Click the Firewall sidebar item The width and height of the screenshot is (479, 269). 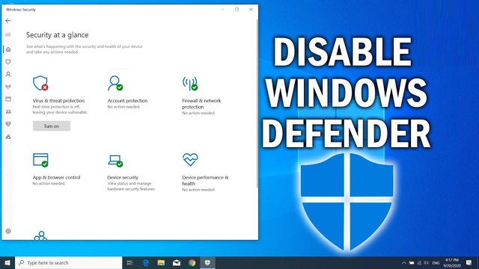8,87
